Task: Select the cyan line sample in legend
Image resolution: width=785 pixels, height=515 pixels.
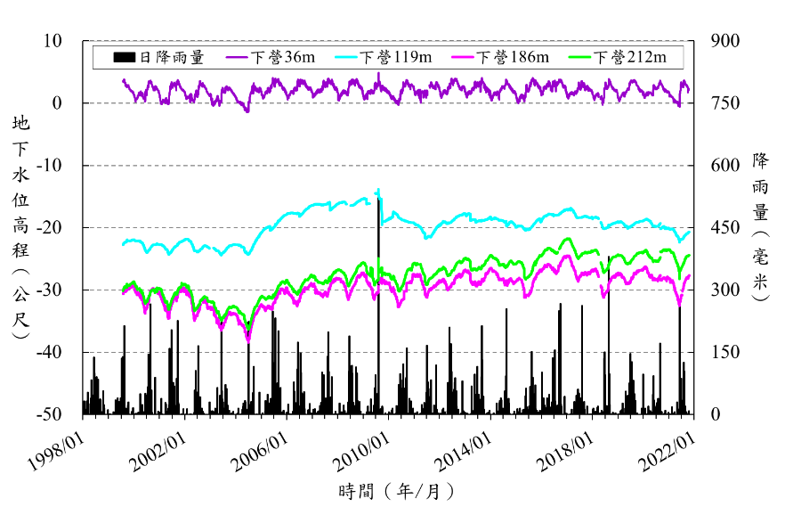Action: pos(346,58)
